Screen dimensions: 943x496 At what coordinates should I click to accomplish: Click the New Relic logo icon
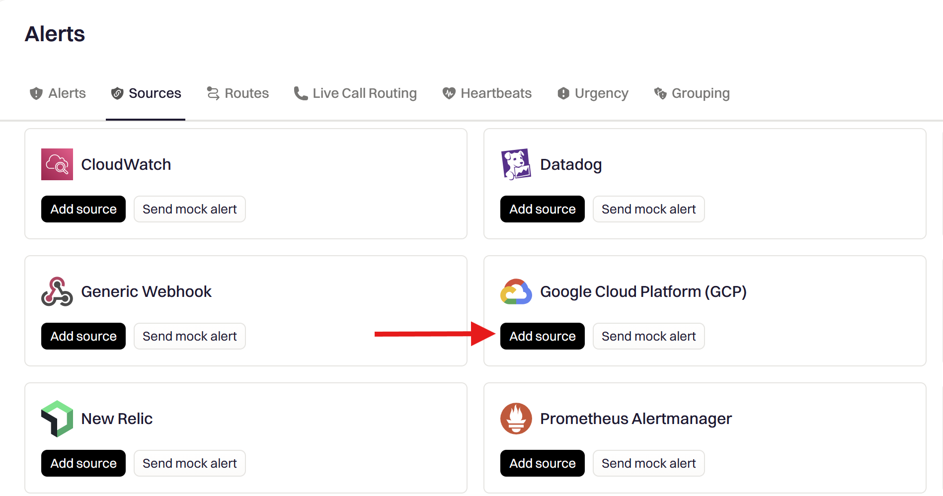pyautogui.click(x=57, y=419)
